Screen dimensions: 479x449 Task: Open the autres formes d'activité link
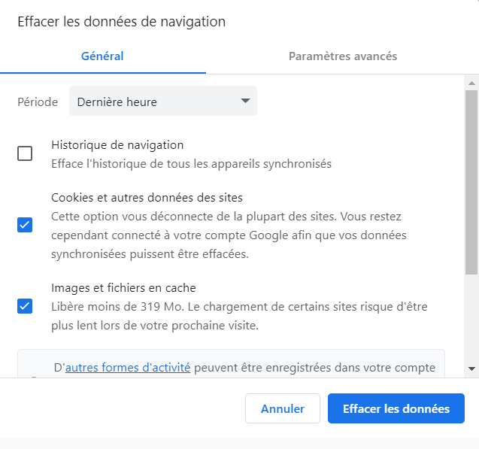128,368
